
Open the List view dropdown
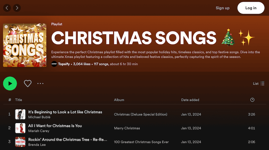click(259, 83)
